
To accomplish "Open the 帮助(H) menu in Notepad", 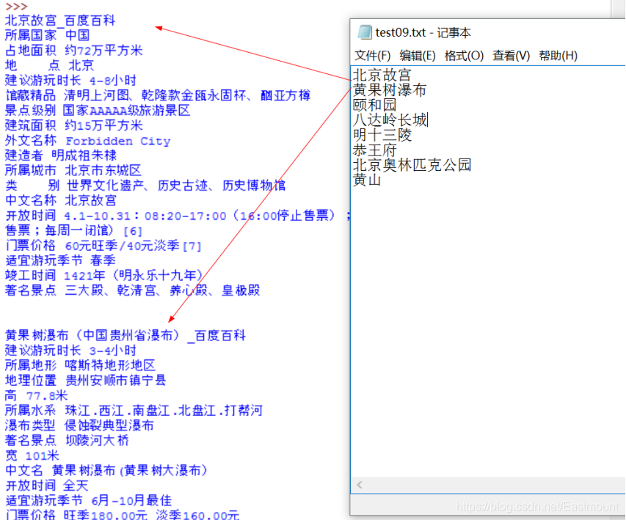I will 558,56.
